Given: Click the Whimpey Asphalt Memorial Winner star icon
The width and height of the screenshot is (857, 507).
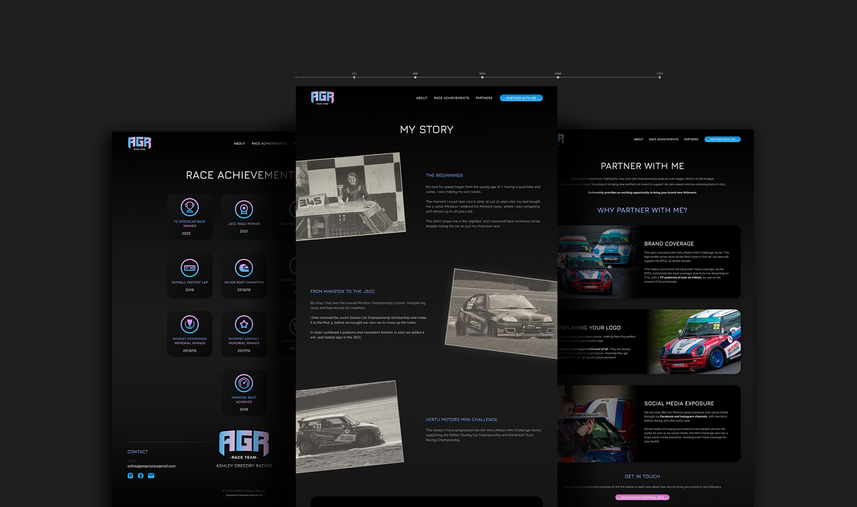Looking at the screenshot, I should (x=244, y=325).
